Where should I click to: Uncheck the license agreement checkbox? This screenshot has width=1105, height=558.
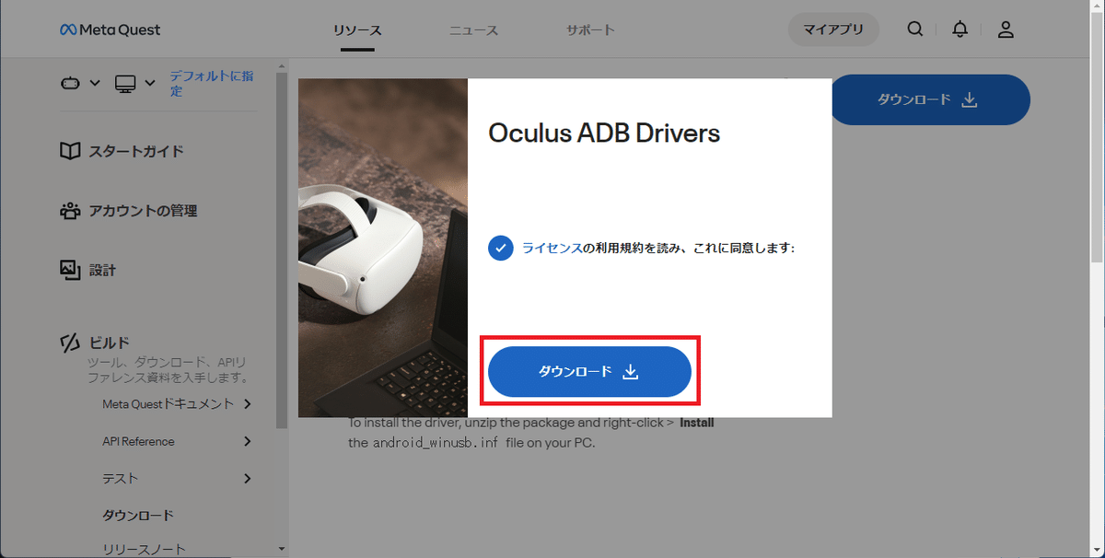[x=501, y=248]
